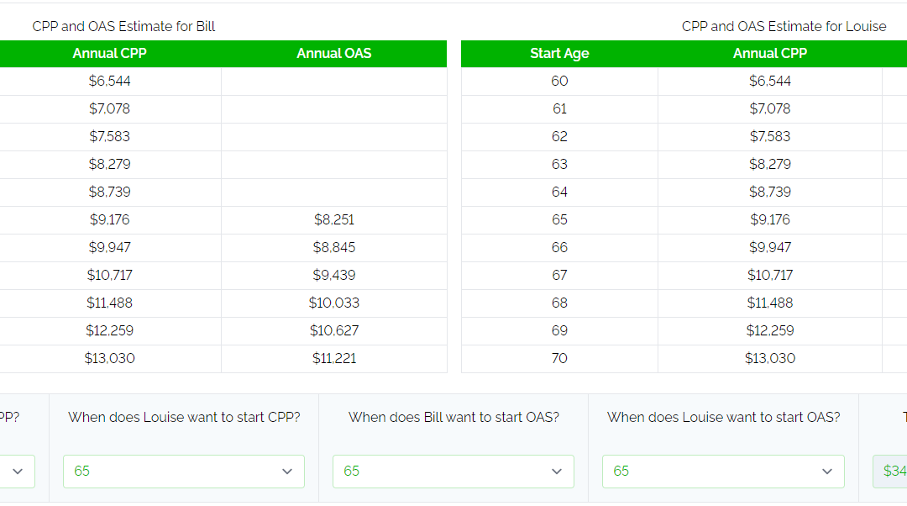Click chevron arrow in Bill's OAS dropdown

coord(557,472)
